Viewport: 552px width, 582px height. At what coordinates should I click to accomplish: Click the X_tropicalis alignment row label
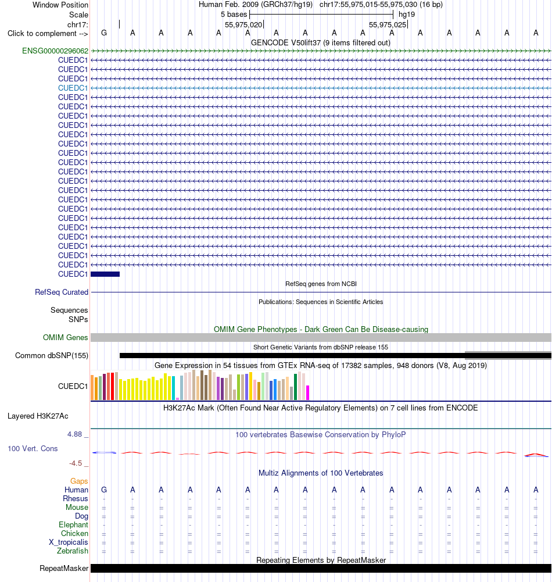pyautogui.click(x=69, y=542)
